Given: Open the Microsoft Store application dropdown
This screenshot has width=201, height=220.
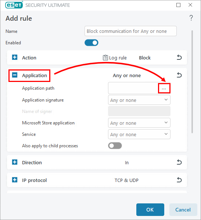Looking at the screenshot, I should [x=139, y=123].
